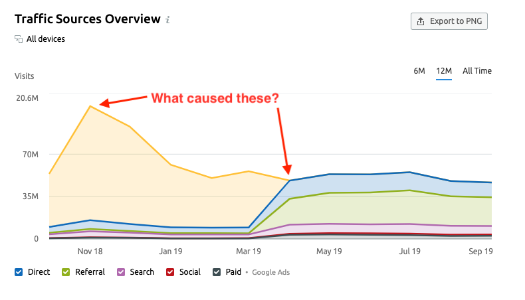Click the export icon in Export button
The height and width of the screenshot is (300, 525).
pyautogui.click(x=420, y=21)
